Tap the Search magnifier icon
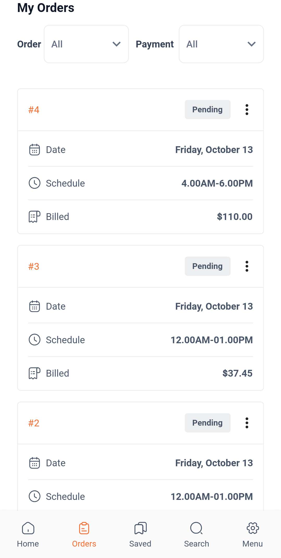Image resolution: width=281 pixels, height=558 pixels. coord(196,528)
